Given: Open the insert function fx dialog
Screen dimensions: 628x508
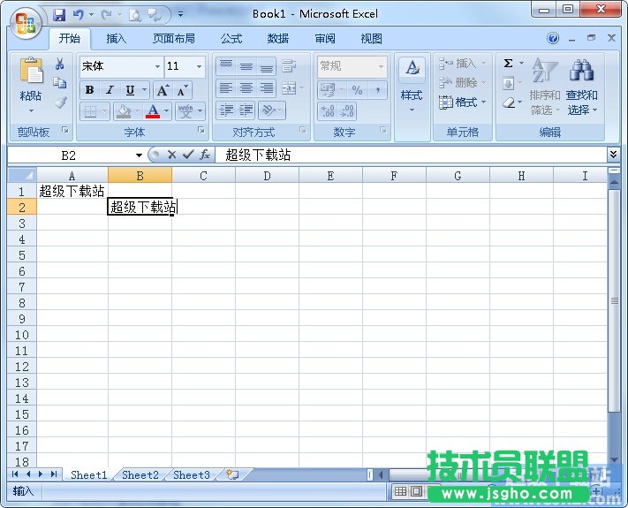Looking at the screenshot, I should [204, 155].
